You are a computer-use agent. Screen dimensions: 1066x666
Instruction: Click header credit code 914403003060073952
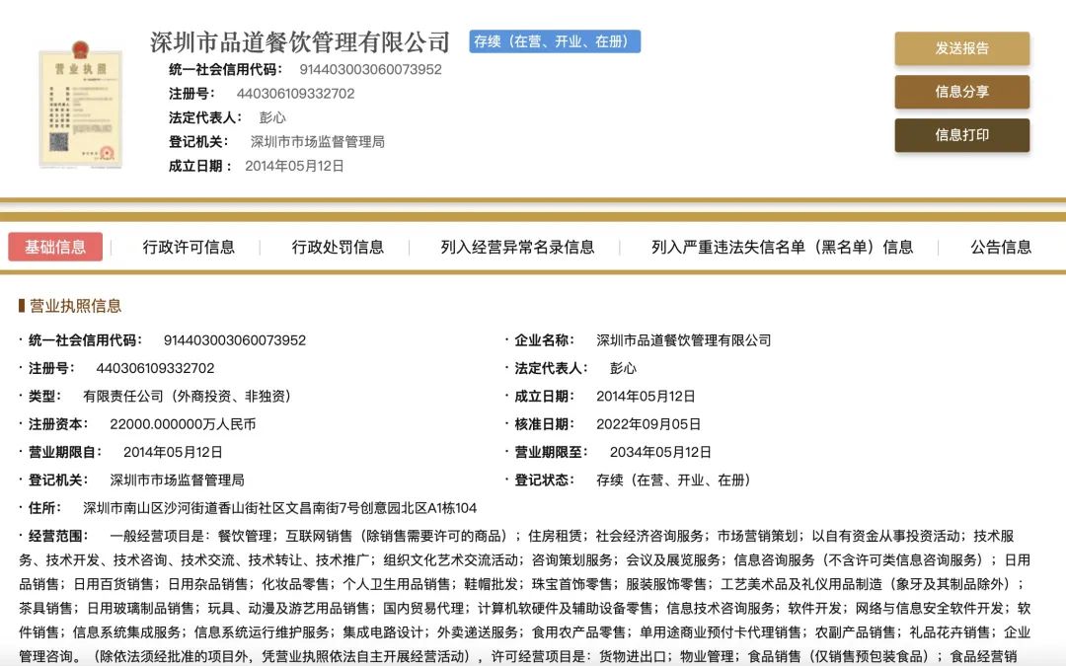370,69
